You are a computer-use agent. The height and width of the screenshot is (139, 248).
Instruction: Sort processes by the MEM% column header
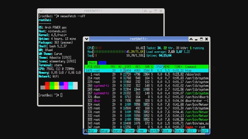tap(167, 67)
